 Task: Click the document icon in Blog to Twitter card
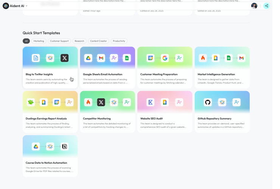tap(36, 58)
